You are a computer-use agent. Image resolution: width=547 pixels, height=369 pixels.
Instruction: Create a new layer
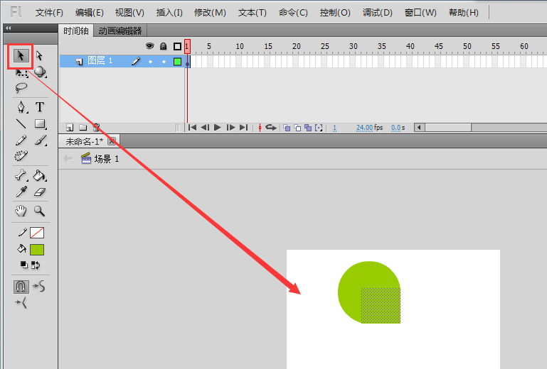click(x=70, y=128)
